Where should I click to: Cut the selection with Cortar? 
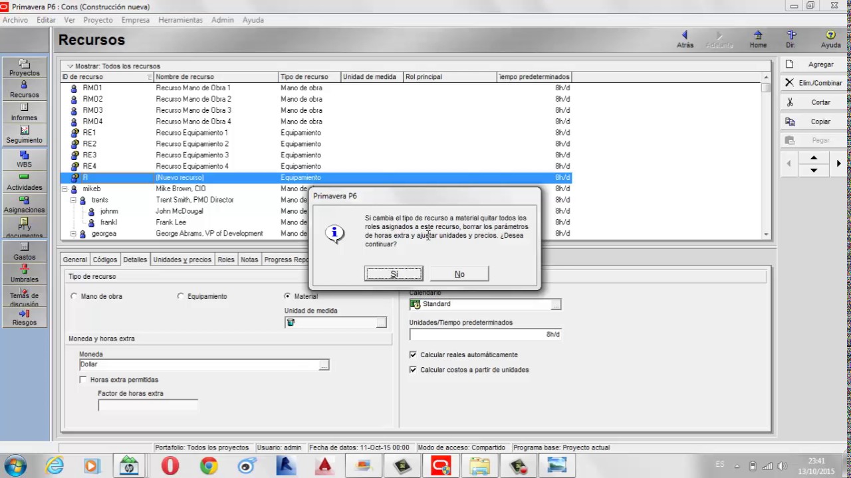(812, 102)
